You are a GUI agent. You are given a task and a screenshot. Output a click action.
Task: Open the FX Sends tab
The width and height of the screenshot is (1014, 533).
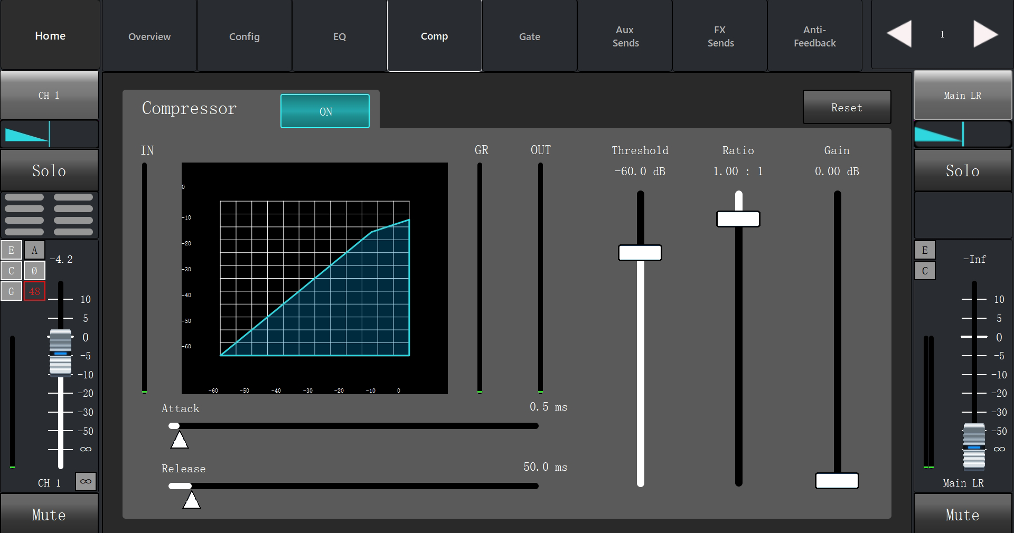(720, 36)
